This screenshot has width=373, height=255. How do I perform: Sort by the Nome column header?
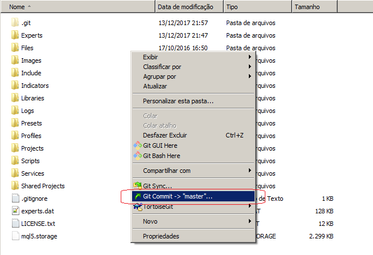(x=78, y=7)
